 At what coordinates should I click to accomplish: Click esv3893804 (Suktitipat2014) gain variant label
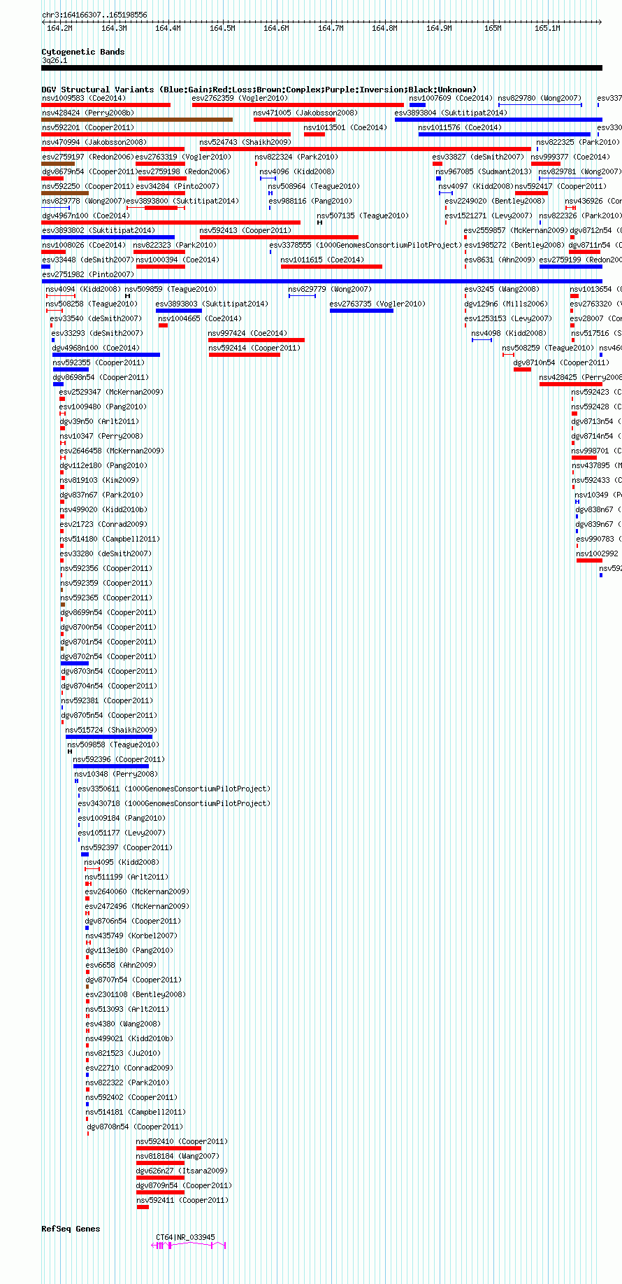coord(451,113)
